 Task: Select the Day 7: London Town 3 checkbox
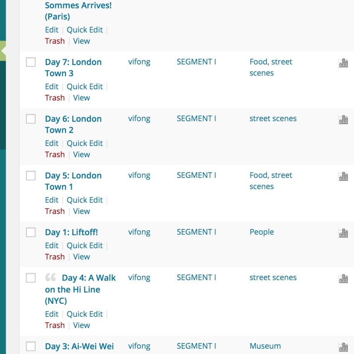[x=31, y=62]
